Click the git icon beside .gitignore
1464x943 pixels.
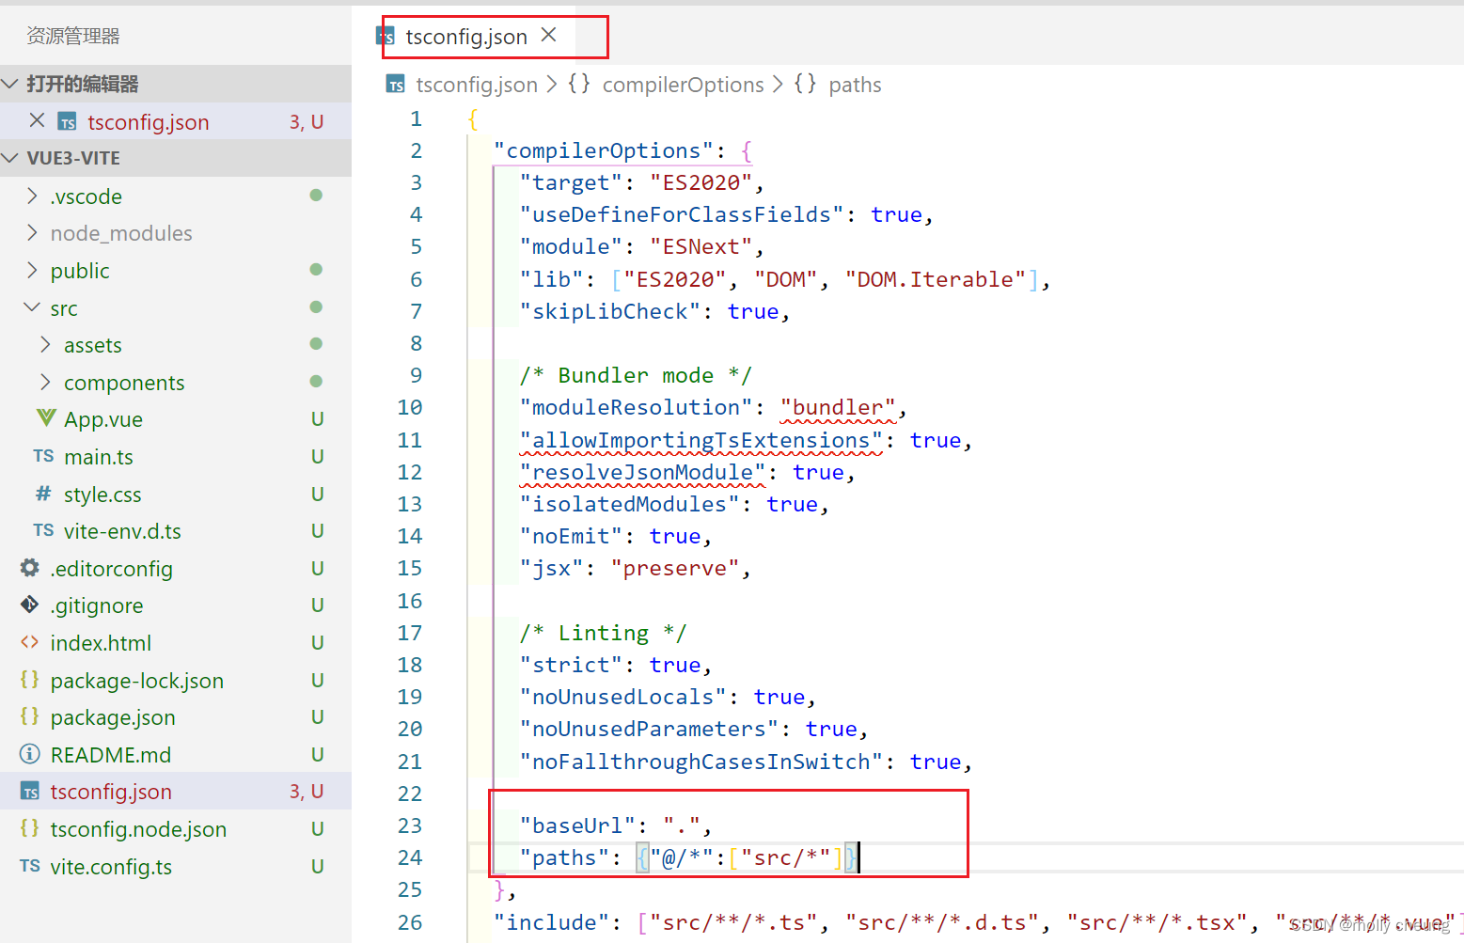coord(30,605)
